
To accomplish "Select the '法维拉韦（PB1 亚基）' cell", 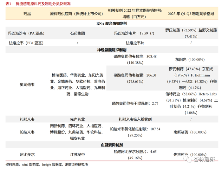I will pos(26,43).
